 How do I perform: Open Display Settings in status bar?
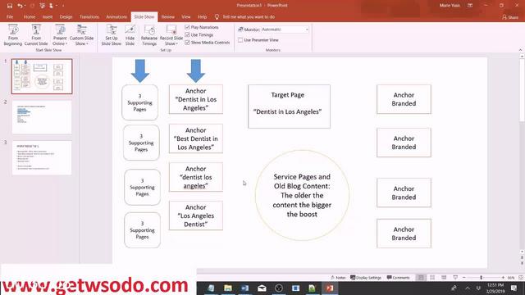coord(366,278)
